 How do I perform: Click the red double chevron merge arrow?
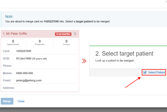click(84, 61)
